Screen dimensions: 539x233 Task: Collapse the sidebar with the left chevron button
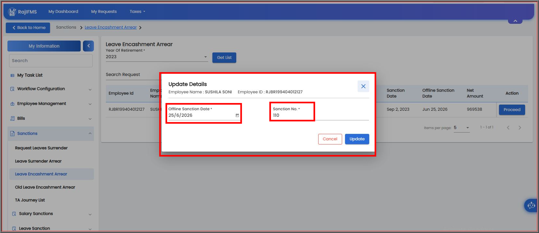tap(88, 46)
